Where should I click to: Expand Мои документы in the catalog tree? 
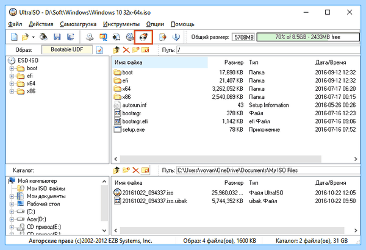coord(12,196)
